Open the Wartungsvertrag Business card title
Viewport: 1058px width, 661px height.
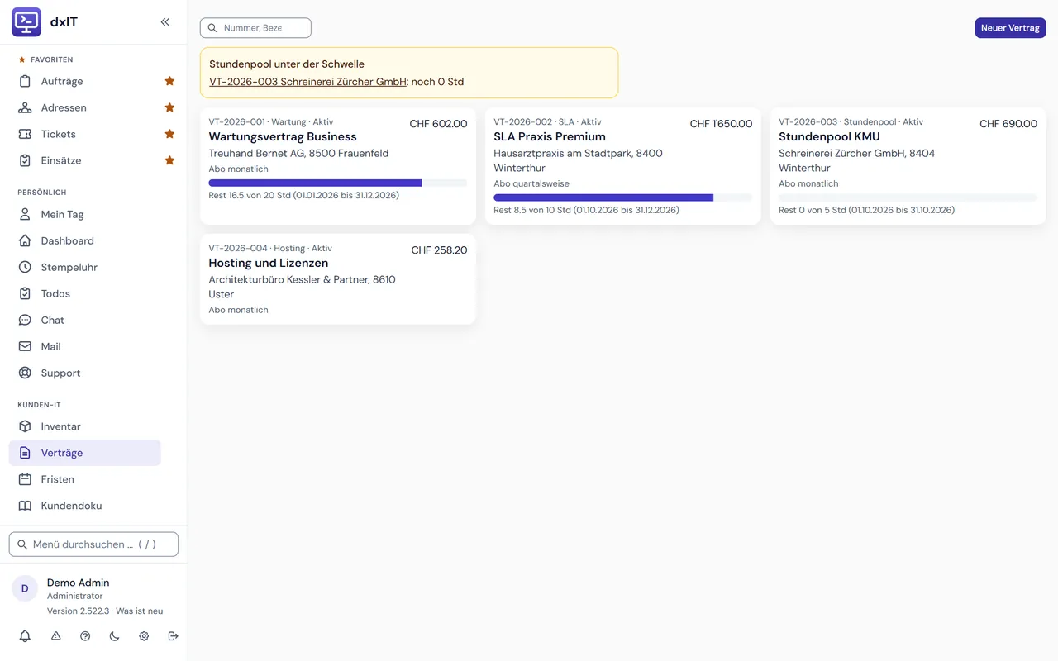[283, 136]
